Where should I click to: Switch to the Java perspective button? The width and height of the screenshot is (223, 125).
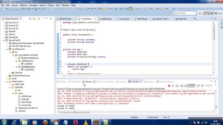pos(218,13)
